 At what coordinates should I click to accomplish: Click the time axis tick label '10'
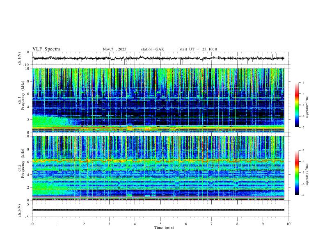tap(288, 224)
